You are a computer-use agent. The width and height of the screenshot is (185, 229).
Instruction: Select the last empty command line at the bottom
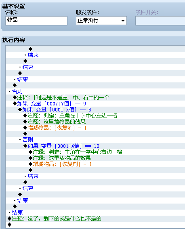(x=95, y=225)
